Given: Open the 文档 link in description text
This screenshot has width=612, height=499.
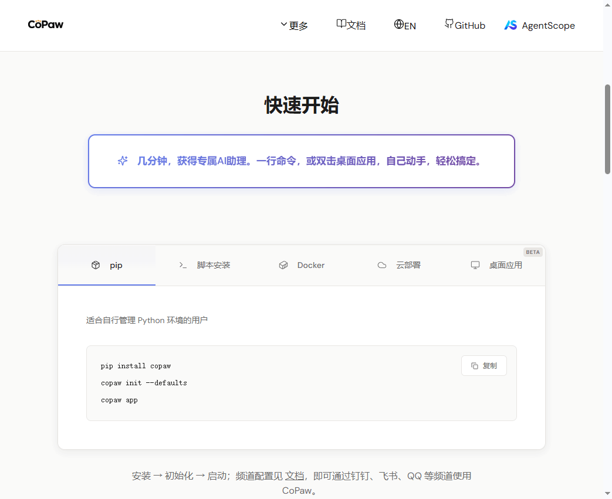Looking at the screenshot, I should click(x=295, y=476).
